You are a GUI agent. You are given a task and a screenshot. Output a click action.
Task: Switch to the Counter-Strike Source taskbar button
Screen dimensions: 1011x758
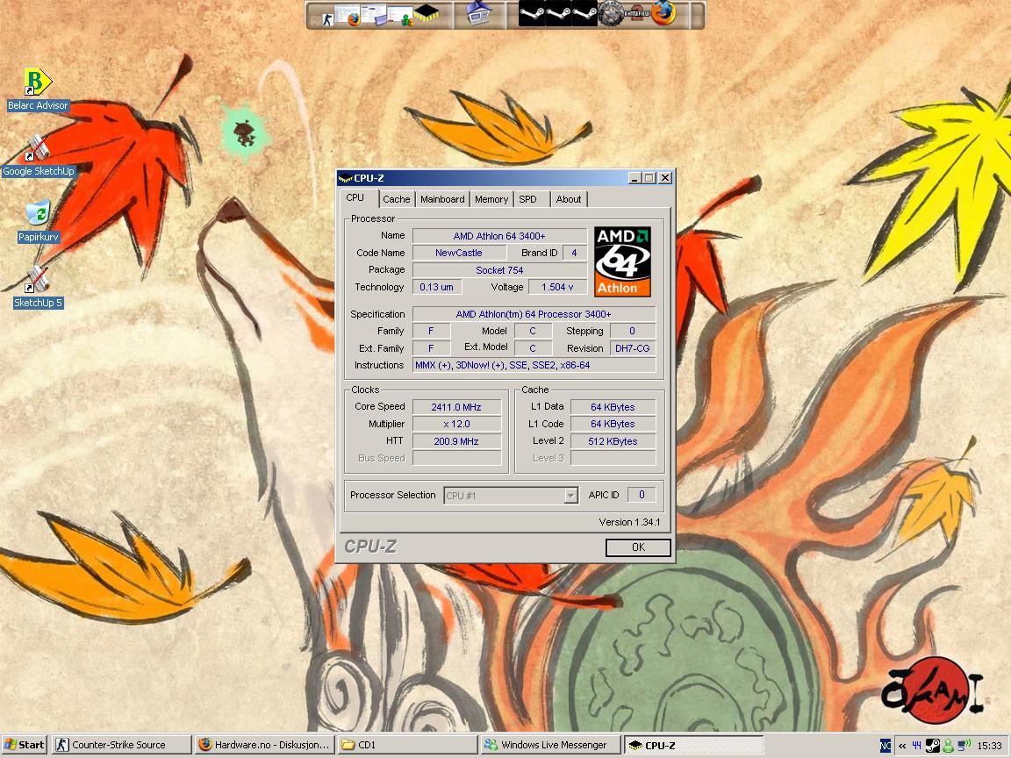click(x=122, y=745)
